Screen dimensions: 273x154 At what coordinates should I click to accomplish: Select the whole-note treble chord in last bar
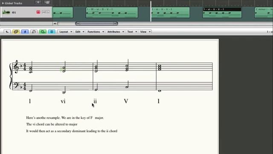[160, 68]
